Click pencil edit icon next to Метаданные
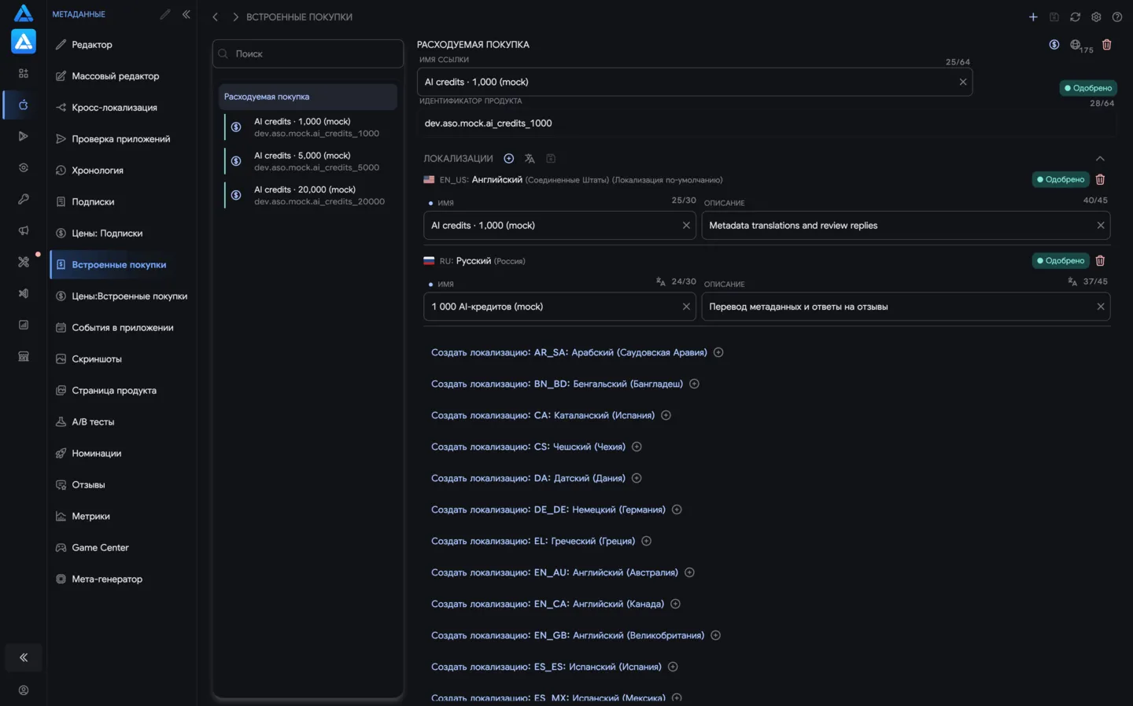 165,14
